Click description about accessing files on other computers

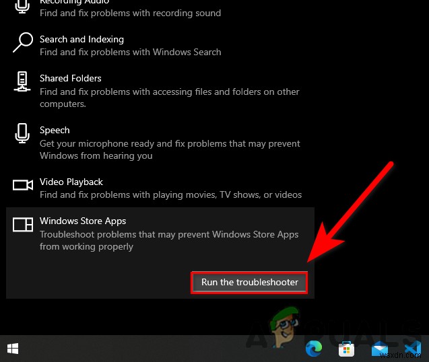point(170,98)
